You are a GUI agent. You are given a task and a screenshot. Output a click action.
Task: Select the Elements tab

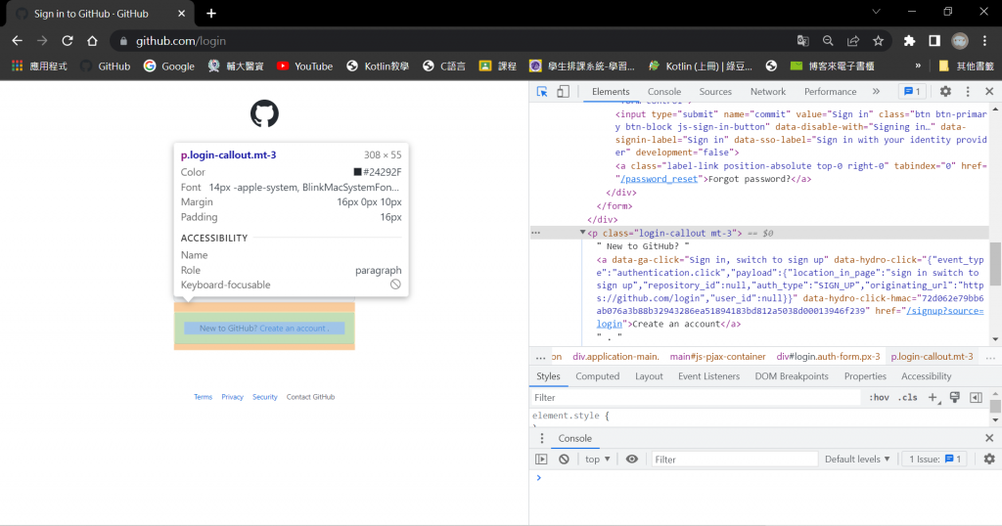611,91
